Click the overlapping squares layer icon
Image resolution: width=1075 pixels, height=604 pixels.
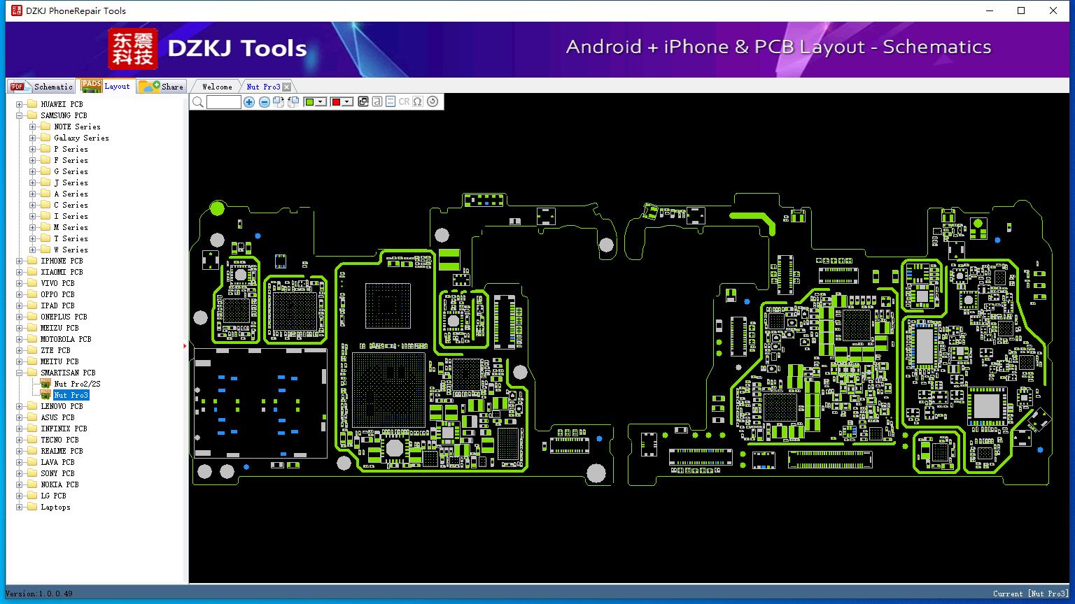tap(363, 102)
